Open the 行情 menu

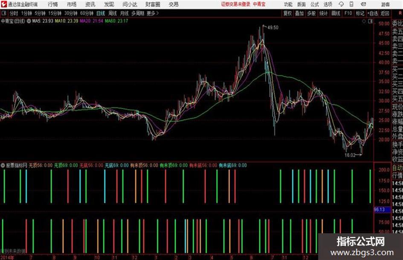pyautogui.click(x=53, y=4)
